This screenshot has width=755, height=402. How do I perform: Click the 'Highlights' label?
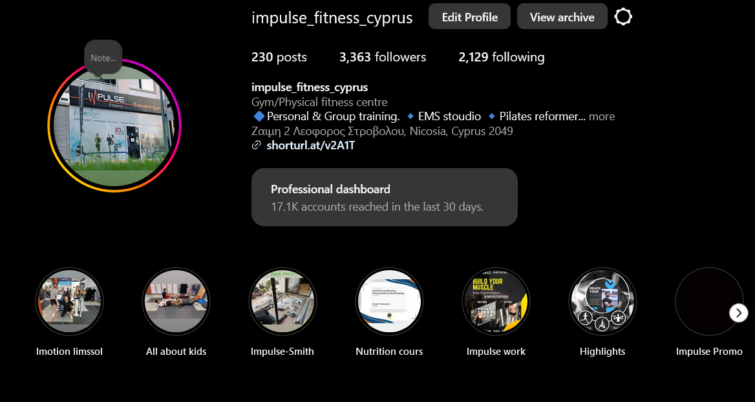pyautogui.click(x=602, y=352)
